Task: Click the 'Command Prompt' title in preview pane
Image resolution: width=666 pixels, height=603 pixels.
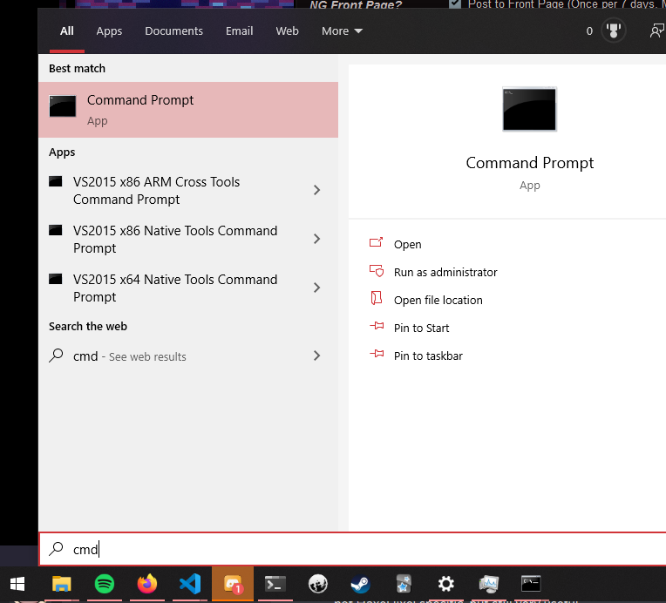Action: pos(530,163)
